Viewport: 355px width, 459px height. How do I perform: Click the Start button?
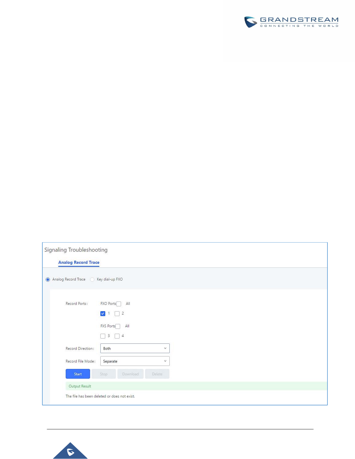coord(78,374)
